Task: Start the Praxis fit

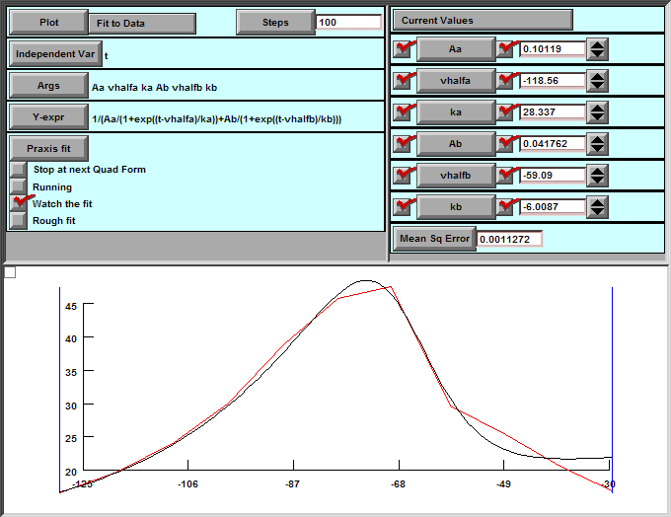Action: pos(48,149)
